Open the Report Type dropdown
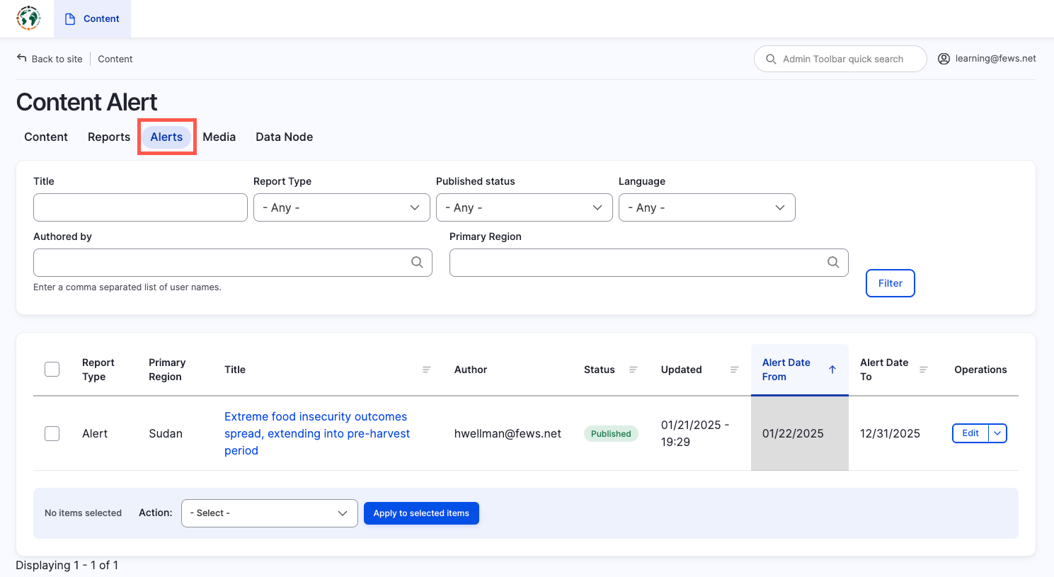Viewport: 1054px width, 577px height. click(342, 207)
